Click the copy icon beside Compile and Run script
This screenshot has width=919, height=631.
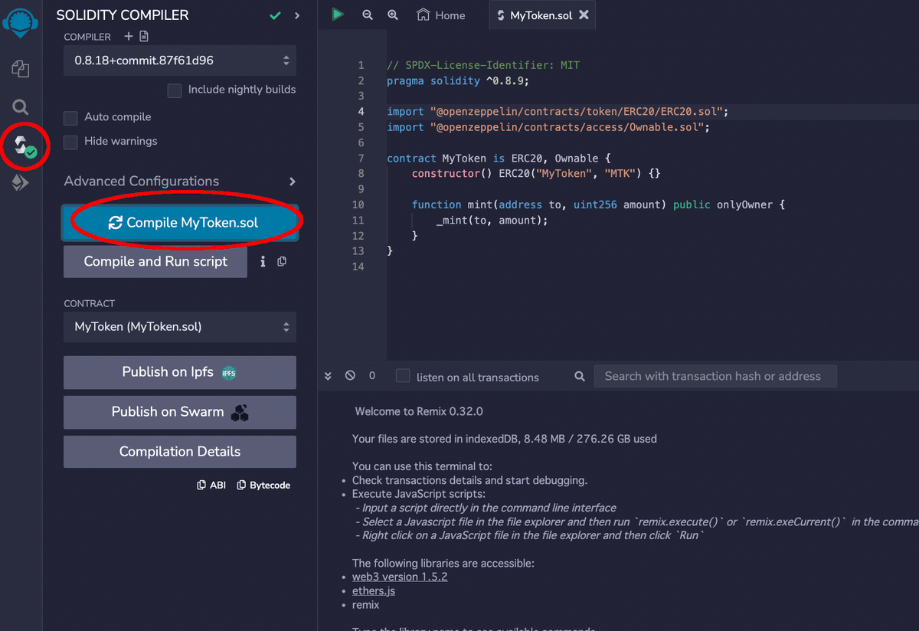282,262
